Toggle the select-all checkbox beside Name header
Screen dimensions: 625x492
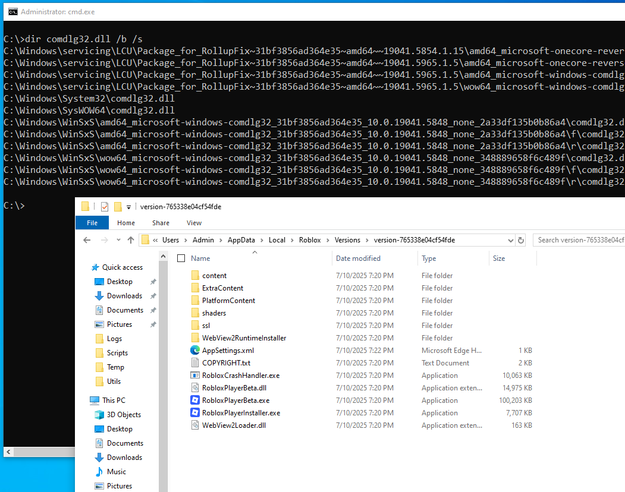(181, 258)
